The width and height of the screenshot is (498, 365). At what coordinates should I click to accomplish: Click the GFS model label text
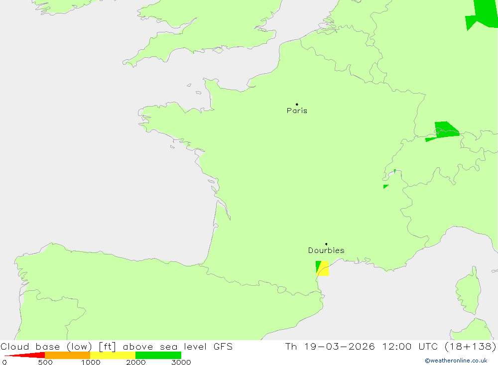(x=223, y=346)
